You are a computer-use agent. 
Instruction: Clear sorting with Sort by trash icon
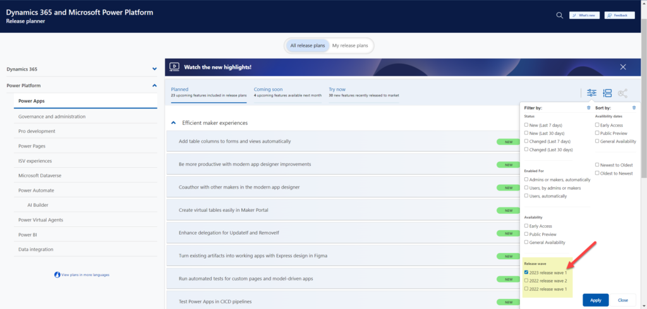(x=634, y=108)
